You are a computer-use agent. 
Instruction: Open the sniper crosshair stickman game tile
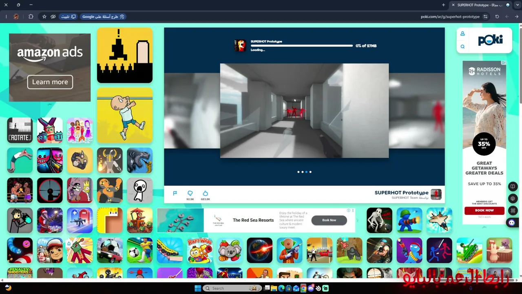50,190
